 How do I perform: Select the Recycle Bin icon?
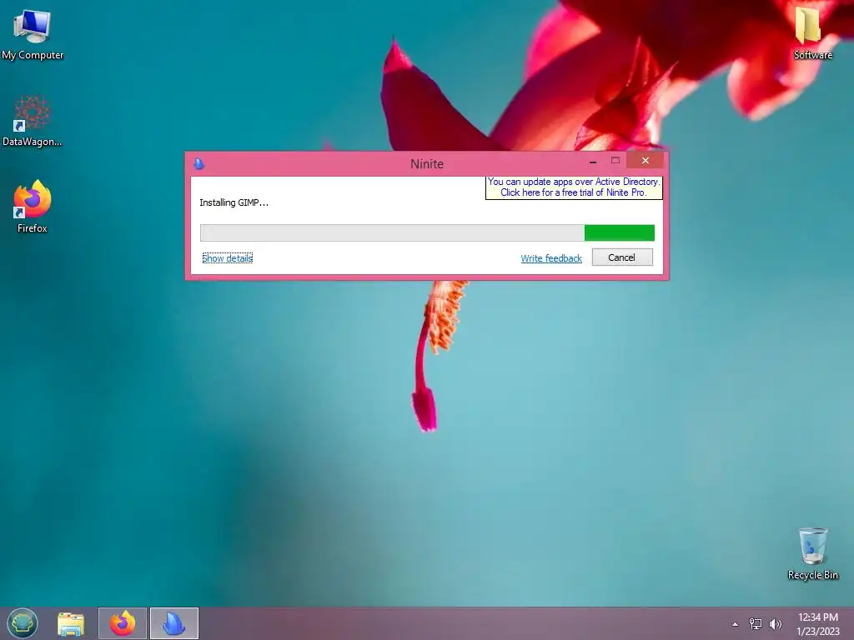812,554
